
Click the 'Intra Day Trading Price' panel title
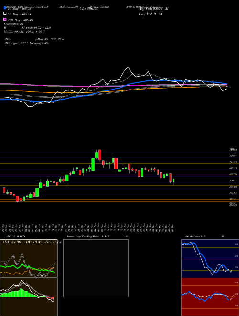point(83,237)
